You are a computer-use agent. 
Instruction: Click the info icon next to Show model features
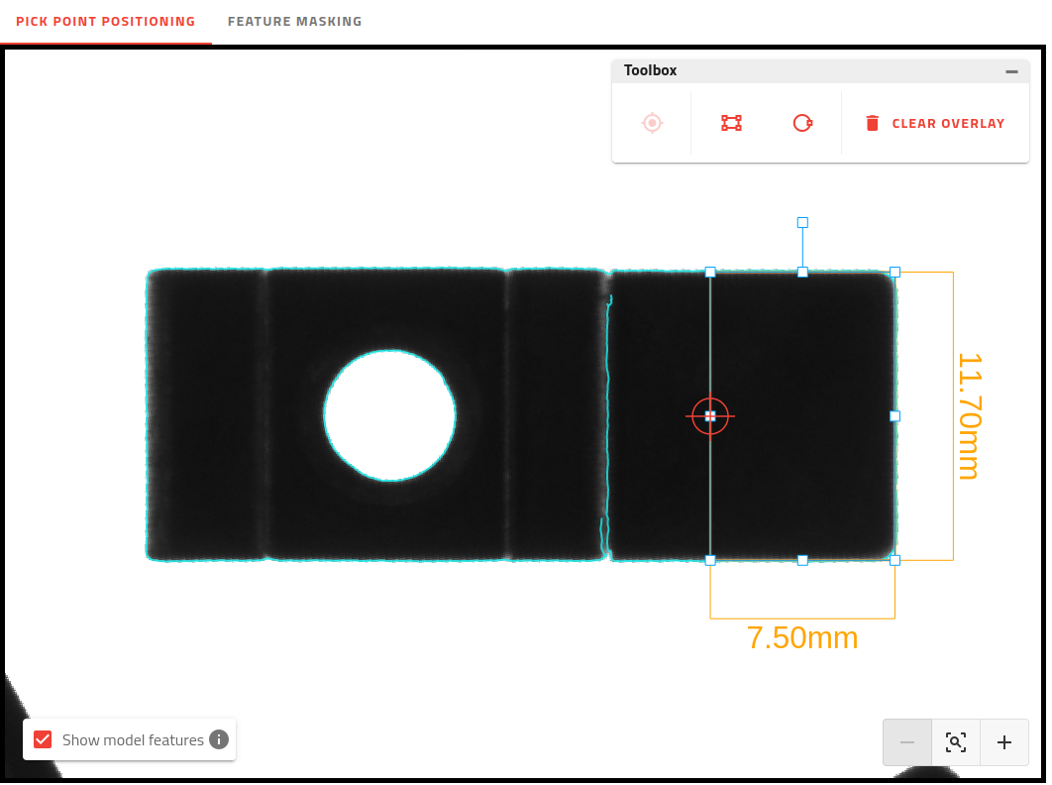(x=217, y=739)
